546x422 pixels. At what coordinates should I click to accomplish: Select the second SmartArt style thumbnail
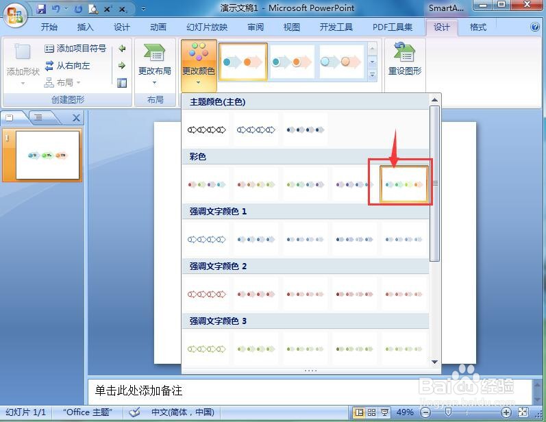click(x=292, y=62)
